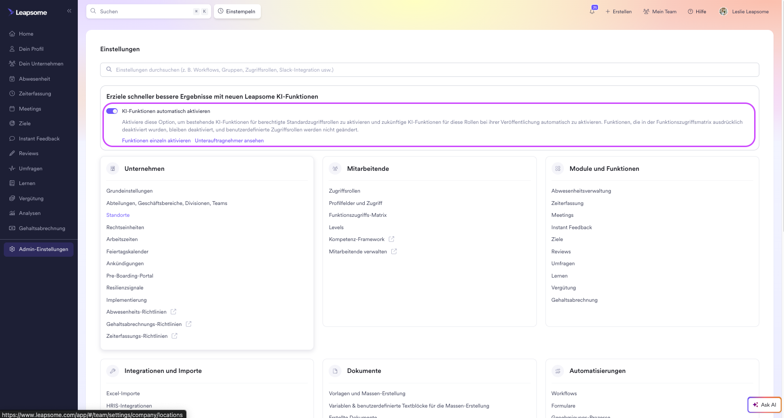Open Zugriffsrollen under Mitarbeitende
Screen dimensions: 784x418
[344, 191]
